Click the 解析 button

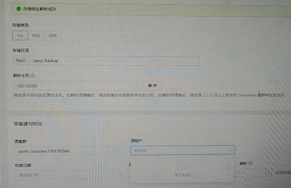tap(153, 85)
